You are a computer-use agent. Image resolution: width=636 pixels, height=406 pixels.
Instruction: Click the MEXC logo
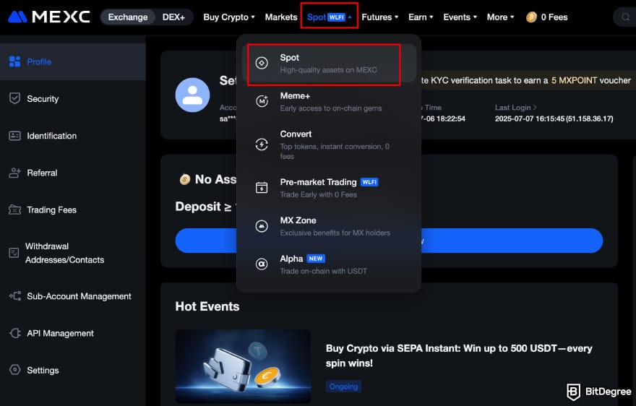coord(49,17)
